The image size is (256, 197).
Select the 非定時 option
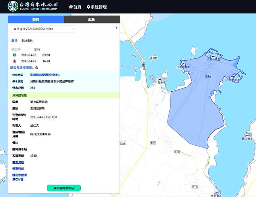16,49
